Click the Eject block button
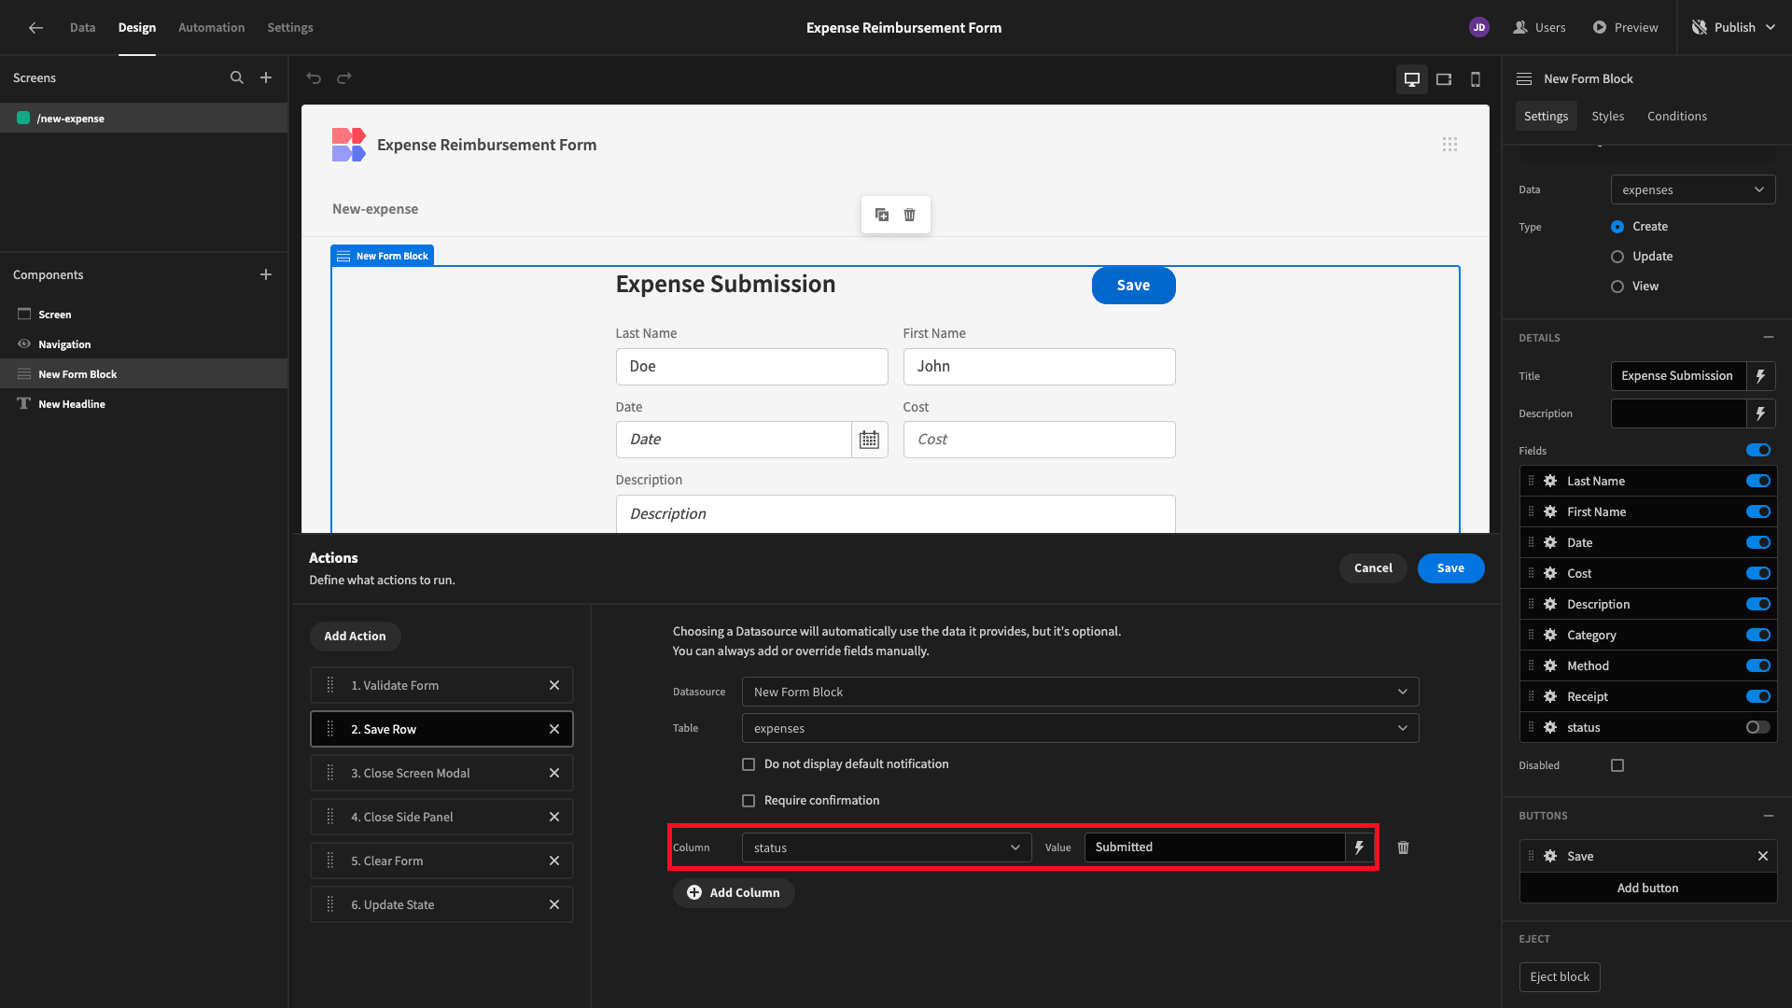The width and height of the screenshot is (1792, 1008). pos(1560,977)
